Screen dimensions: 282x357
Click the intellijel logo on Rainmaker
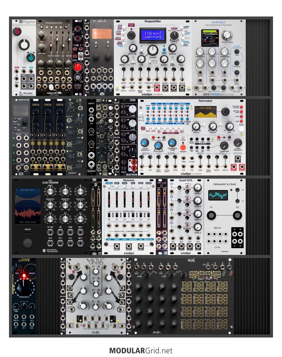click(x=186, y=174)
